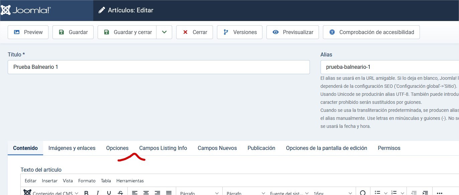
Task: Click the Guardar button
Action: 73,32
